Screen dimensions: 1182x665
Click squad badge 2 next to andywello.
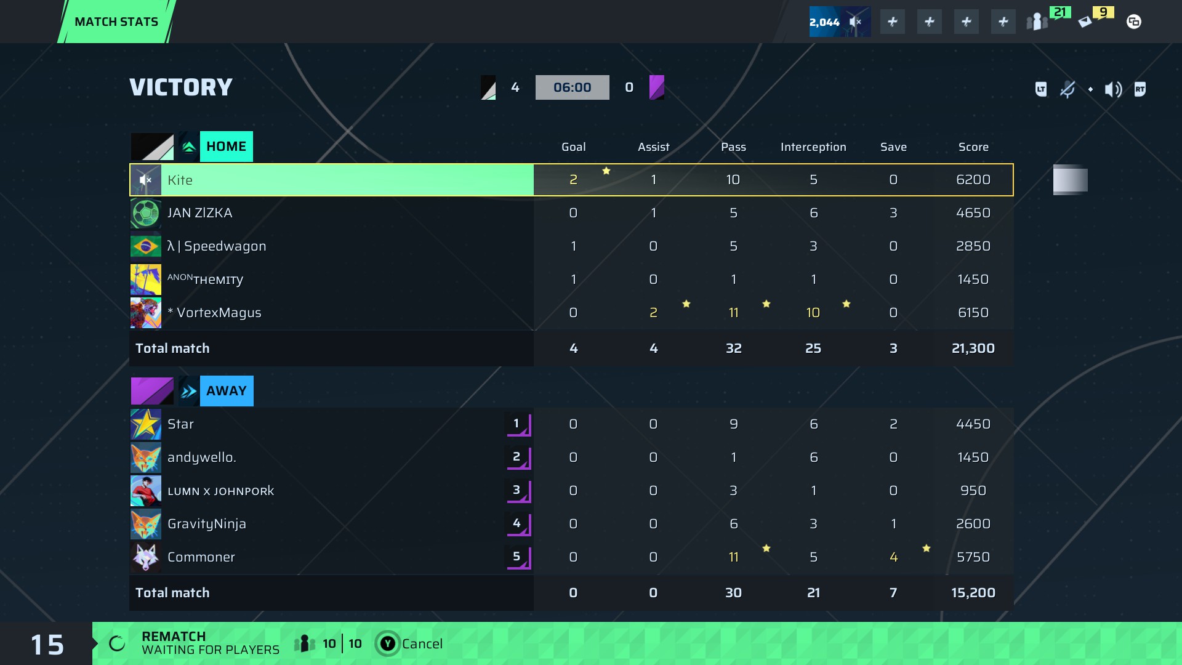click(518, 457)
